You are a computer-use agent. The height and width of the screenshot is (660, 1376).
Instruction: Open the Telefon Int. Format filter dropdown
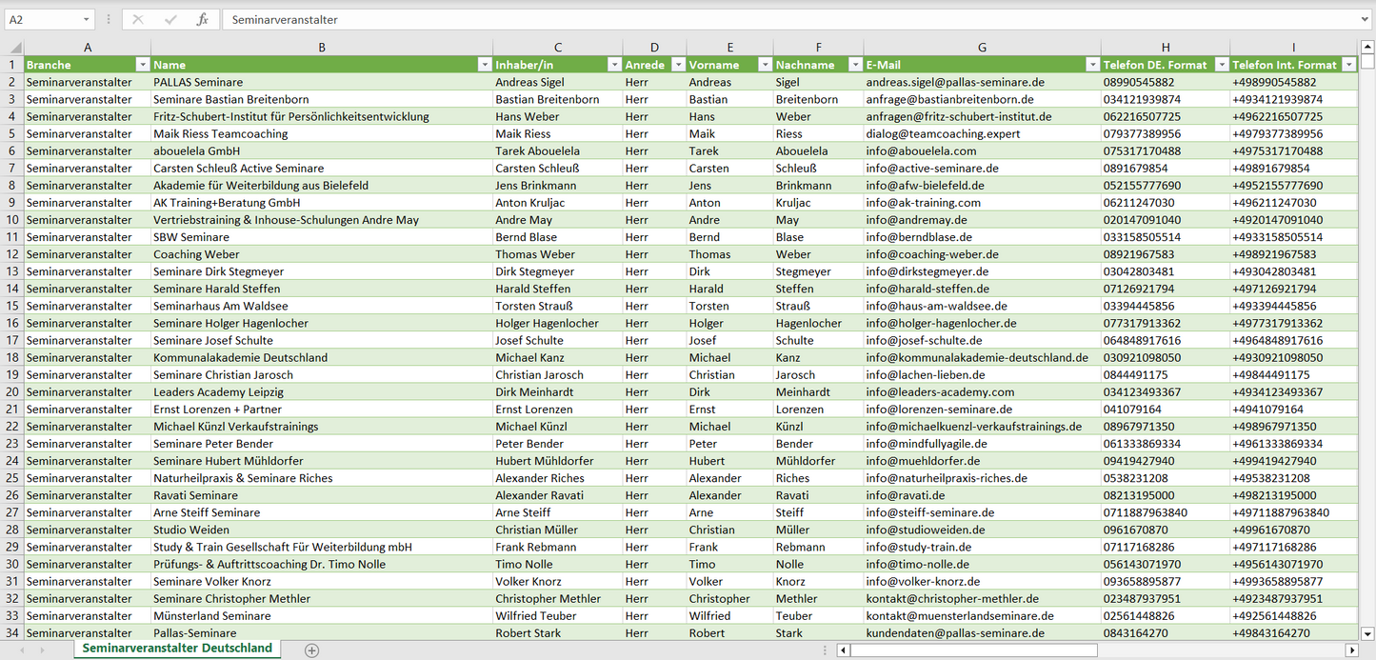tap(1348, 65)
